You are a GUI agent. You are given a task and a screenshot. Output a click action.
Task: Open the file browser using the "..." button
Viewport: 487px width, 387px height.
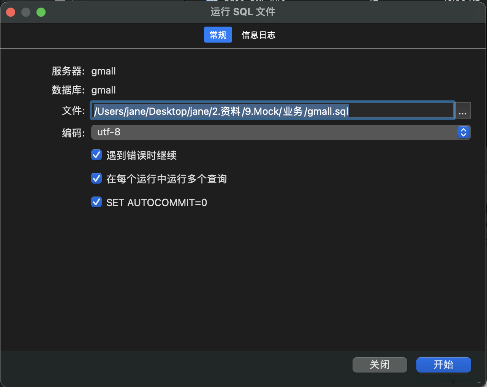[462, 110]
